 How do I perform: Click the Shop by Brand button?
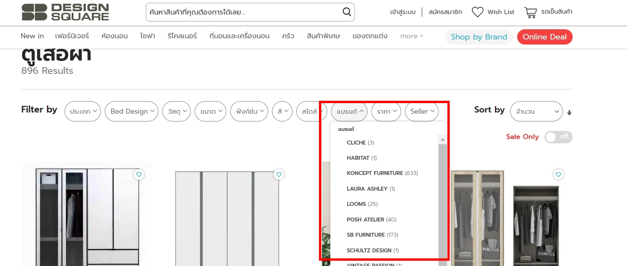point(479,37)
